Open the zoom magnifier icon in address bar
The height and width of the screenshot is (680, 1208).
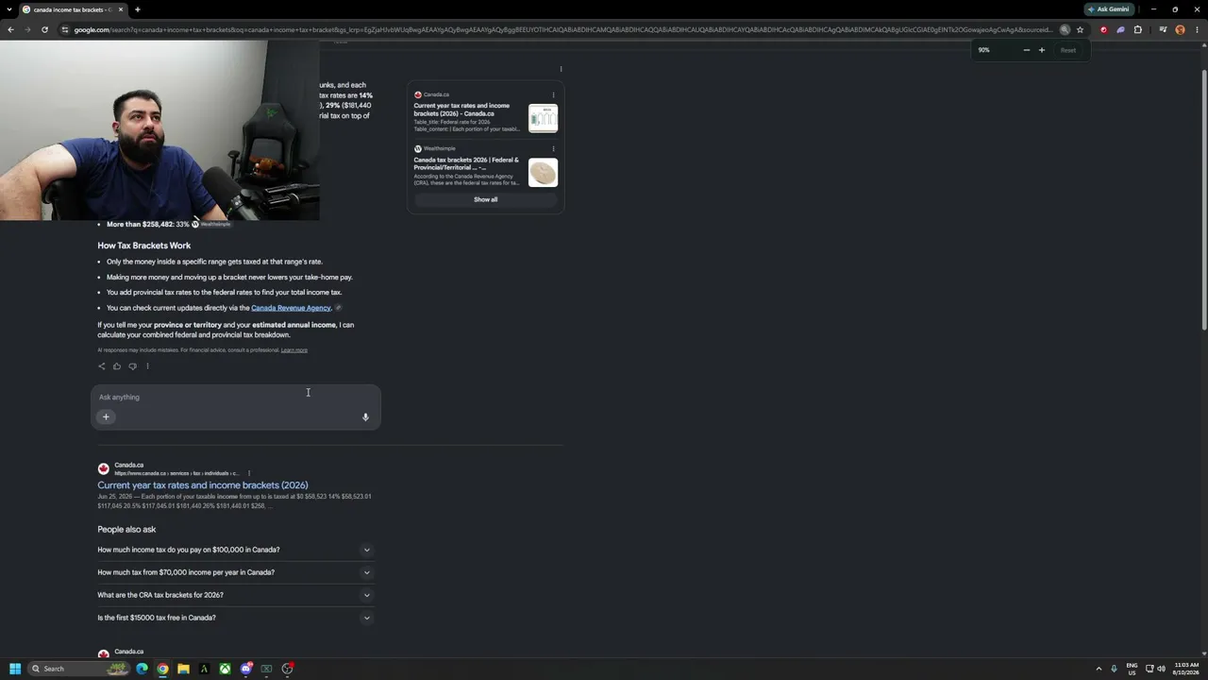pyautogui.click(x=1065, y=29)
